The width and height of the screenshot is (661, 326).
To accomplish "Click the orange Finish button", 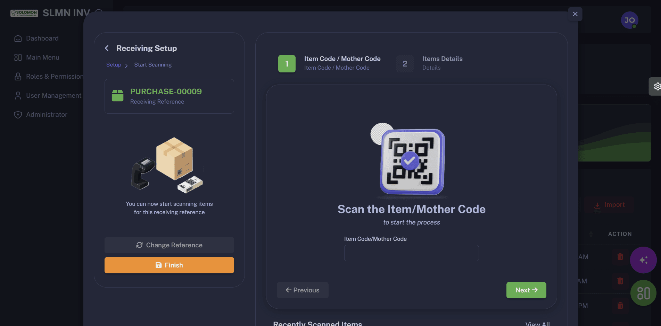I will 169,265.
